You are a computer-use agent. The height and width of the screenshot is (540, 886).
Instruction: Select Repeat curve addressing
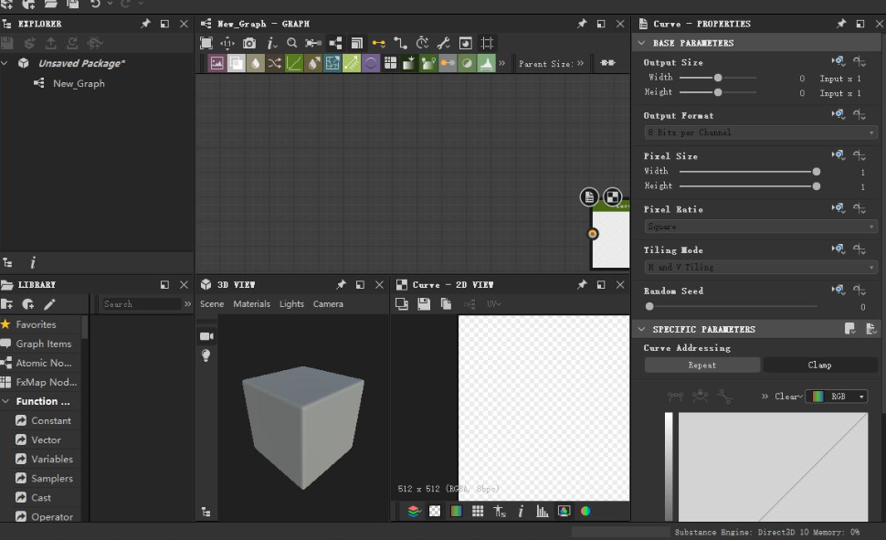(x=701, y=365)
